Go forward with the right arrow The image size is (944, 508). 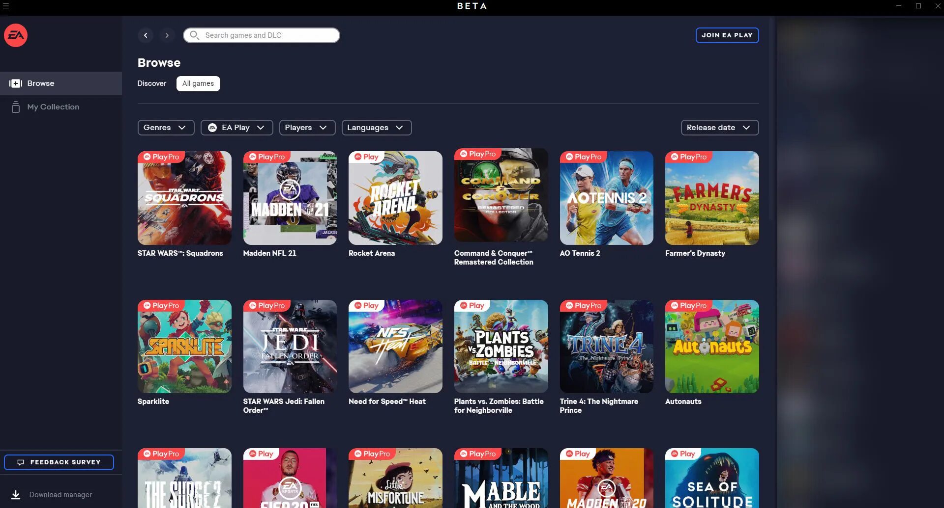click(167, 35)
